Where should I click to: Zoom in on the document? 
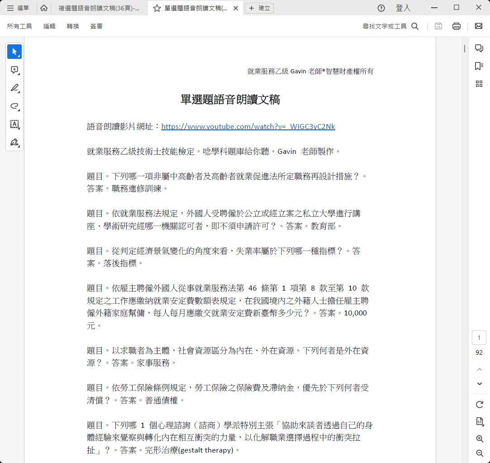pos(480,439)
